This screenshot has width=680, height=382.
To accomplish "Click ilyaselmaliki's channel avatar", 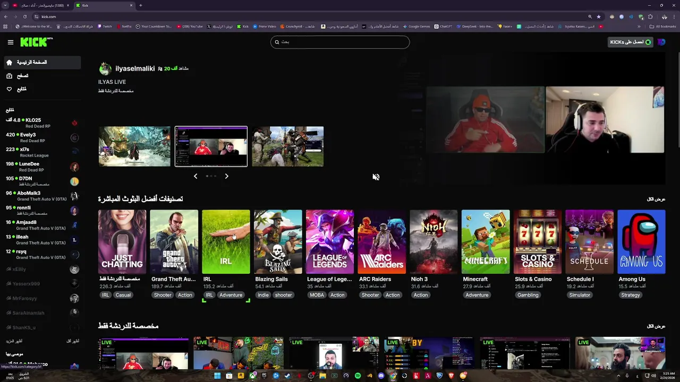I will tap(105, 68).
